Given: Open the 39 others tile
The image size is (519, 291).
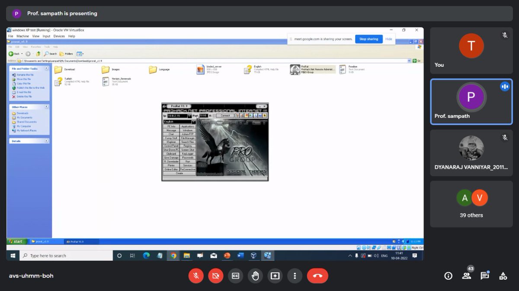Looking at the screenshot, I should pos(471,204).
